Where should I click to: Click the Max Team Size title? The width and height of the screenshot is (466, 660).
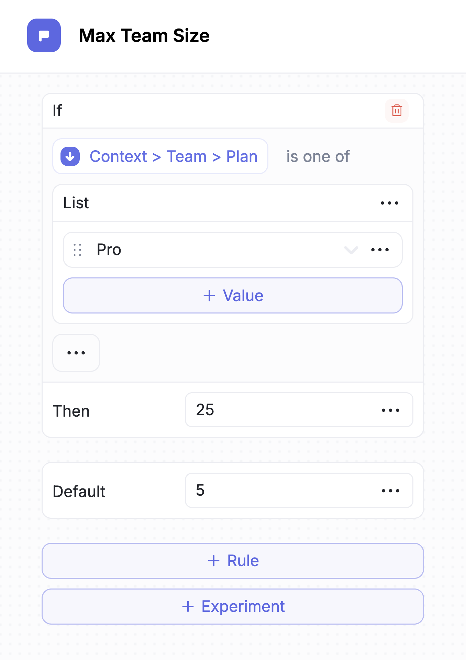144,35
